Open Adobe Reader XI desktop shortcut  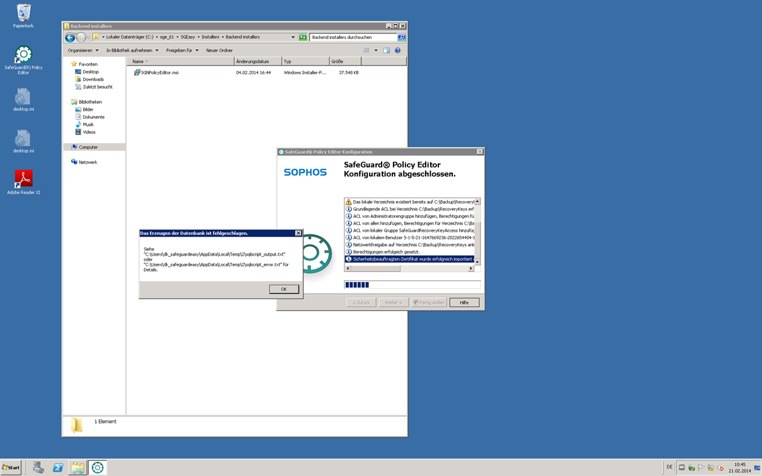coord(23,182)
